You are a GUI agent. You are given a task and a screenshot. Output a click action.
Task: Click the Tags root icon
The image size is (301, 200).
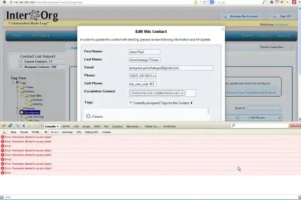(18, 83)
